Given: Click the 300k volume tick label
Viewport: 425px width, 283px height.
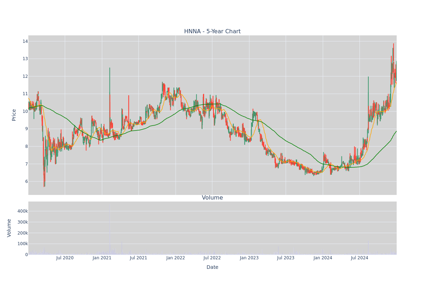Looking at the screenshot, I should click(22, 222).
